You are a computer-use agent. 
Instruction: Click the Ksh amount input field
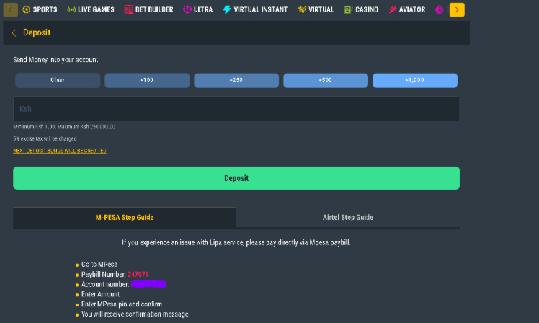(236, 109)
